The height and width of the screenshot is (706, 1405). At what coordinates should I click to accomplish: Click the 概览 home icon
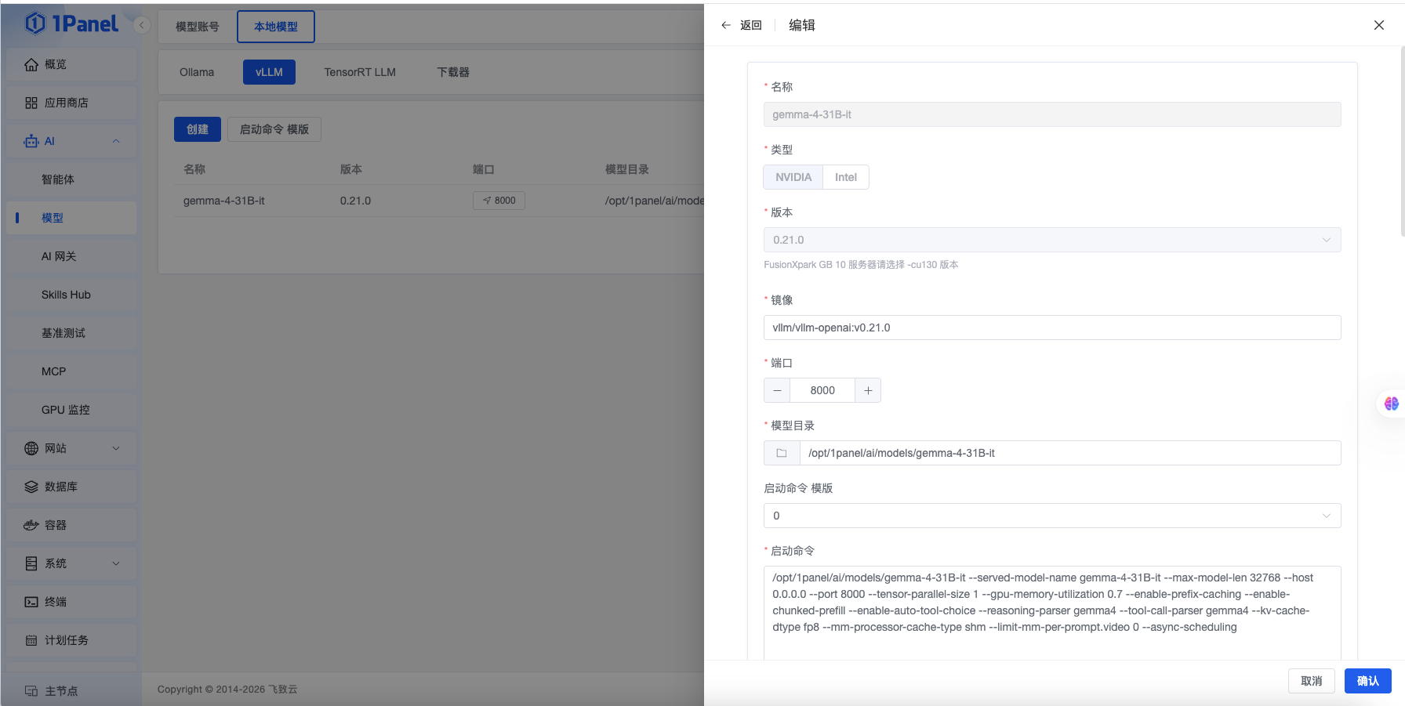click(31, 64)
